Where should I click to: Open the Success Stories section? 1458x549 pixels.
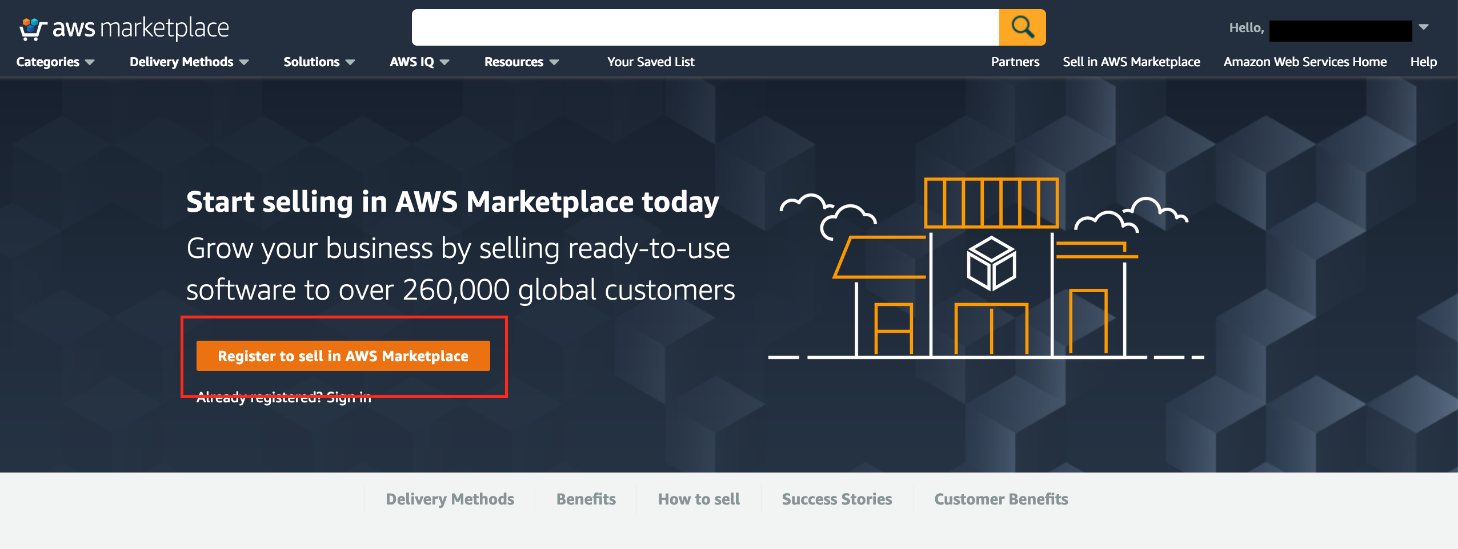[836, 499]
